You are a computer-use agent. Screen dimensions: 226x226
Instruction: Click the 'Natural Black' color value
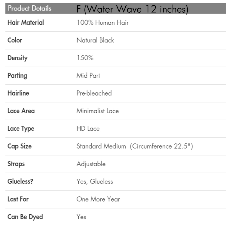(95, 40)
